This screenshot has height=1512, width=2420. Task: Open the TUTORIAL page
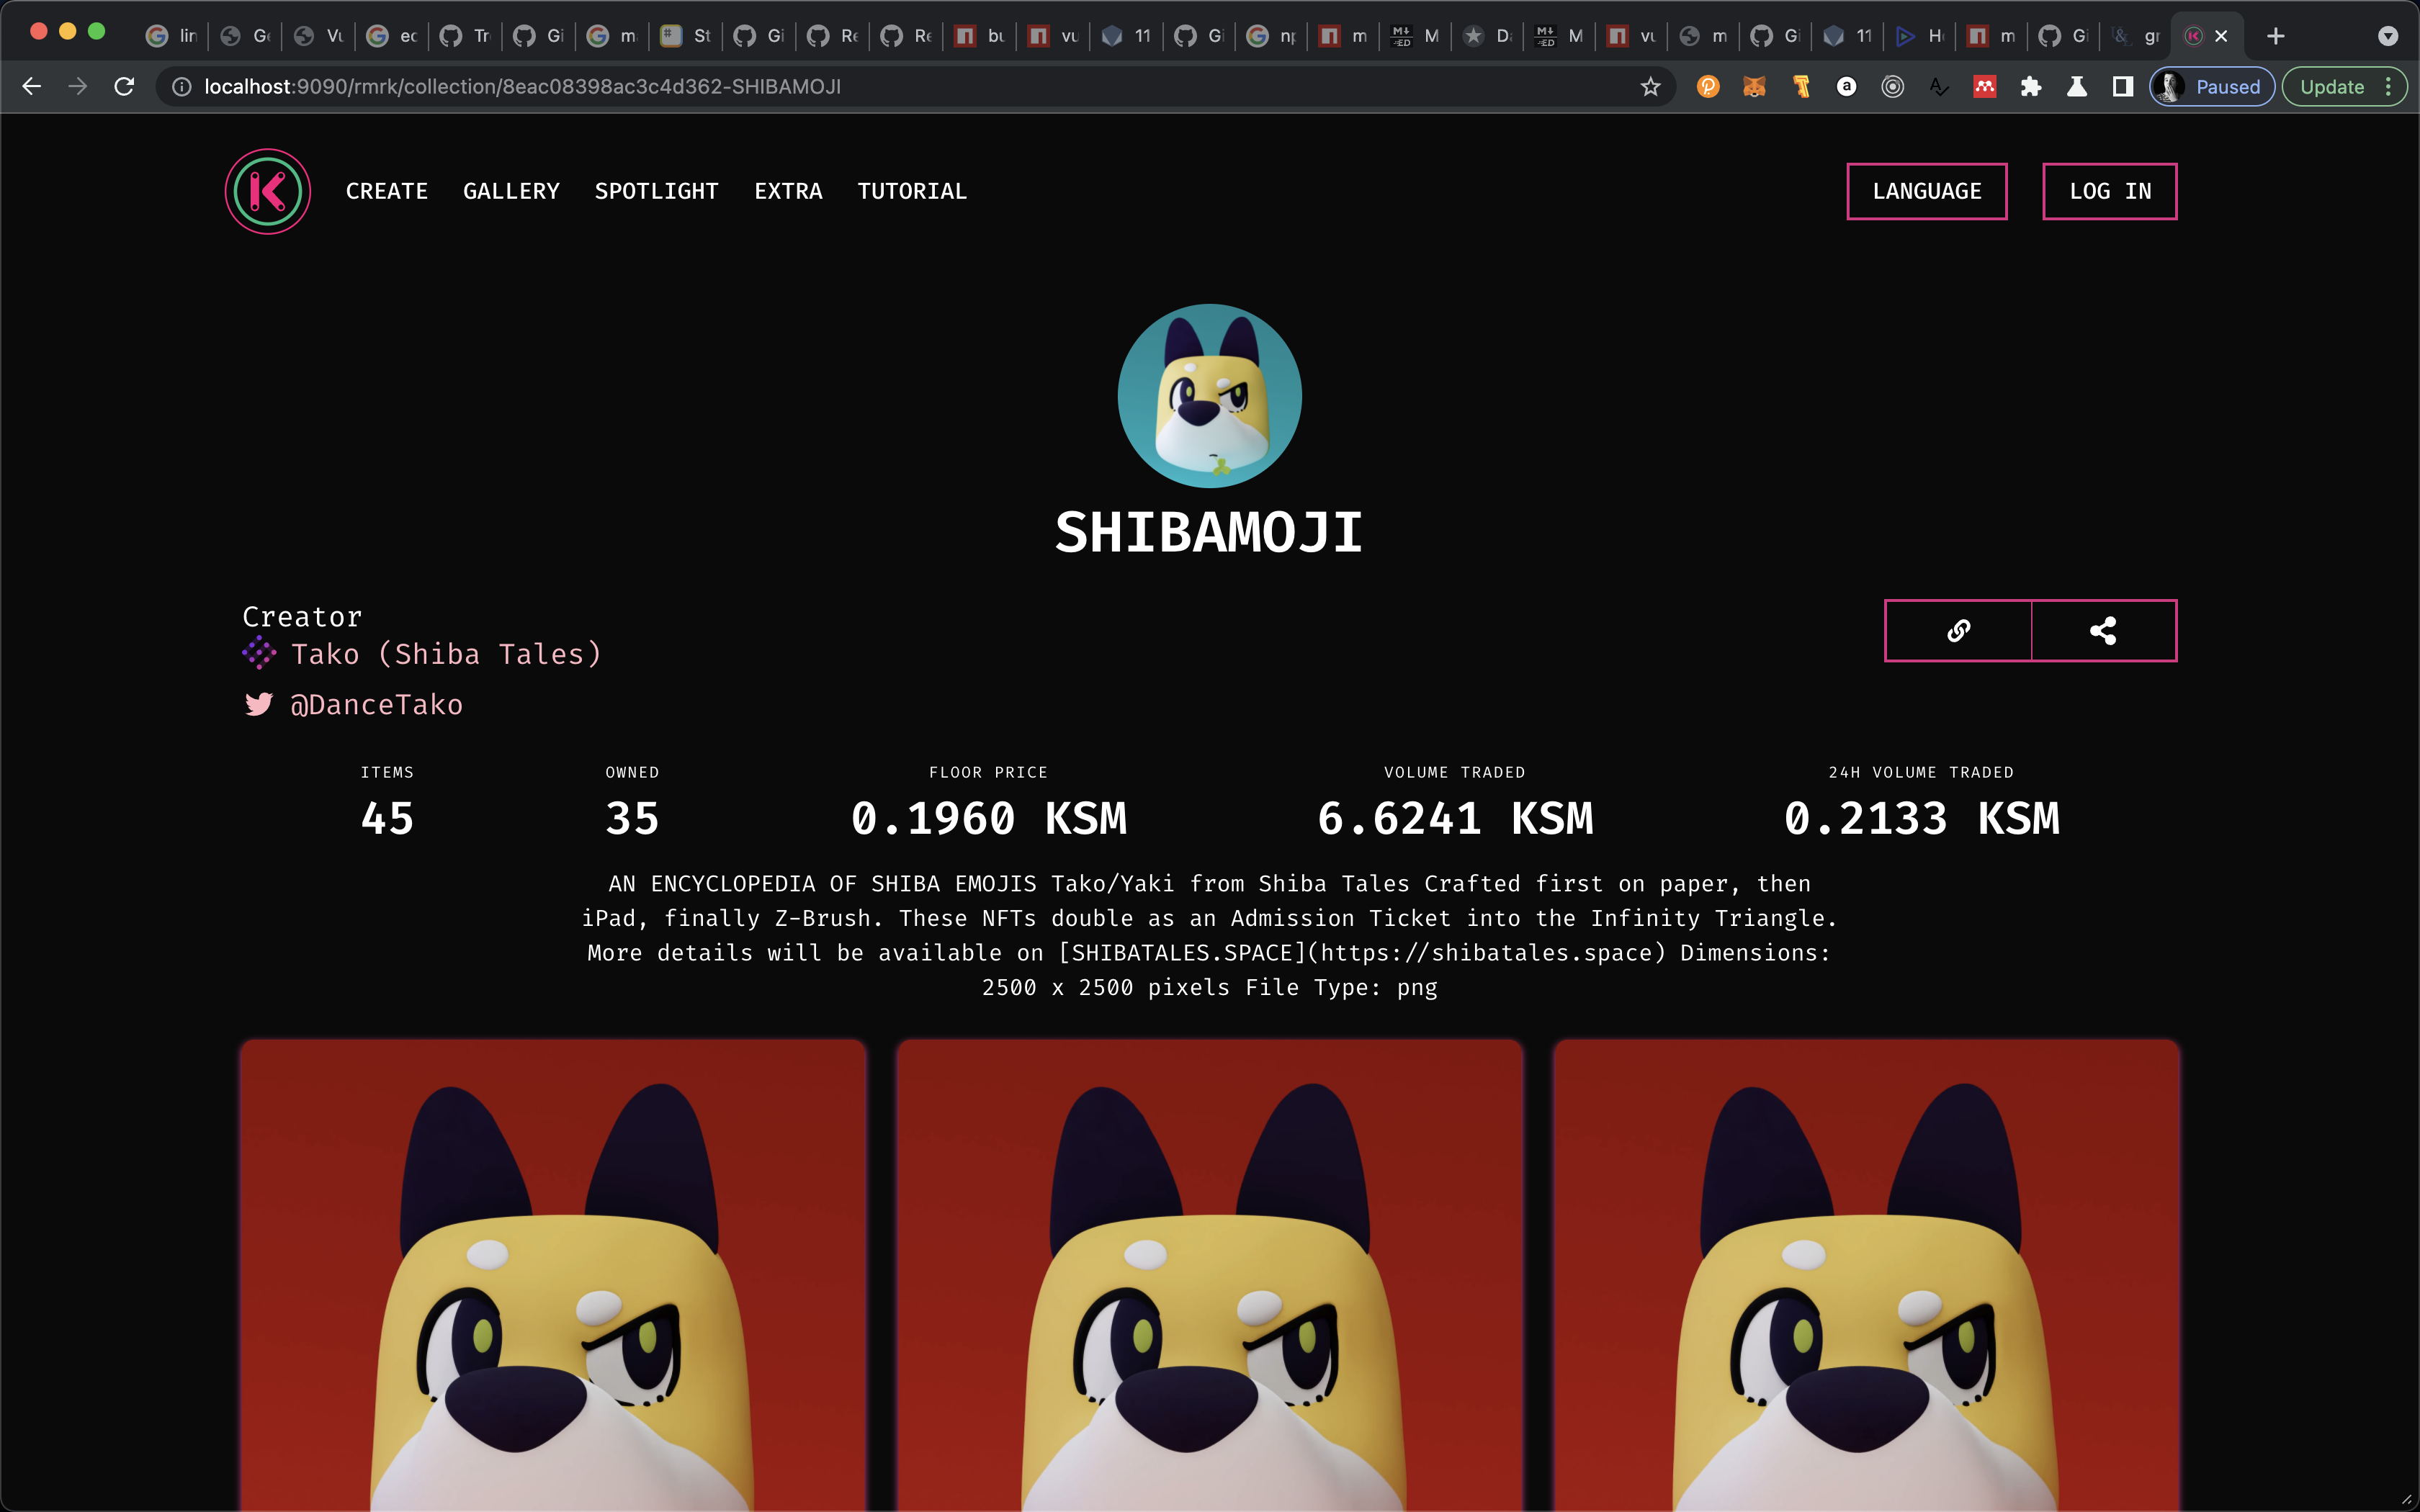tap(912, 191)
